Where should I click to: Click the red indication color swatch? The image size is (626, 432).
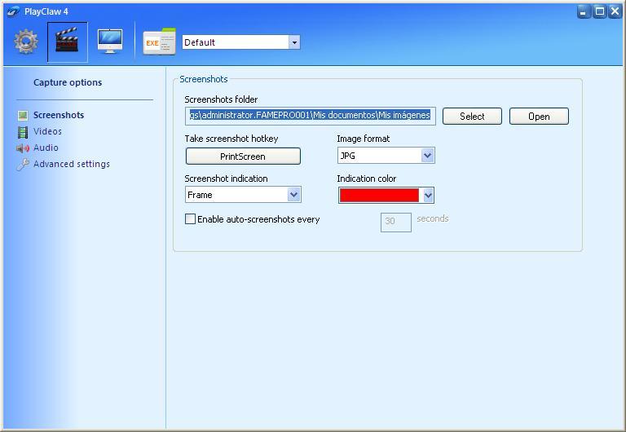(379, 196)
